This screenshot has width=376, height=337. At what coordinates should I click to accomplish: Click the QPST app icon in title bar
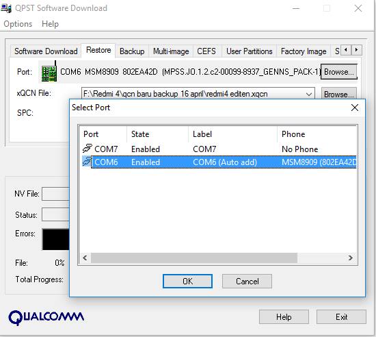click(x=6, y=8)
